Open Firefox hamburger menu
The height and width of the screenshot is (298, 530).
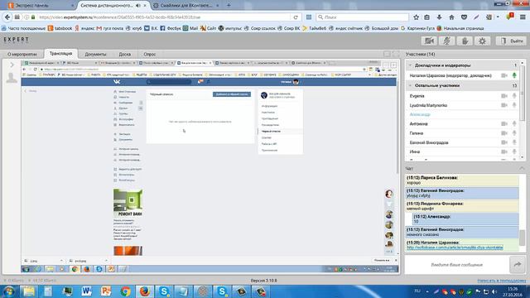[x=523, y=17]
